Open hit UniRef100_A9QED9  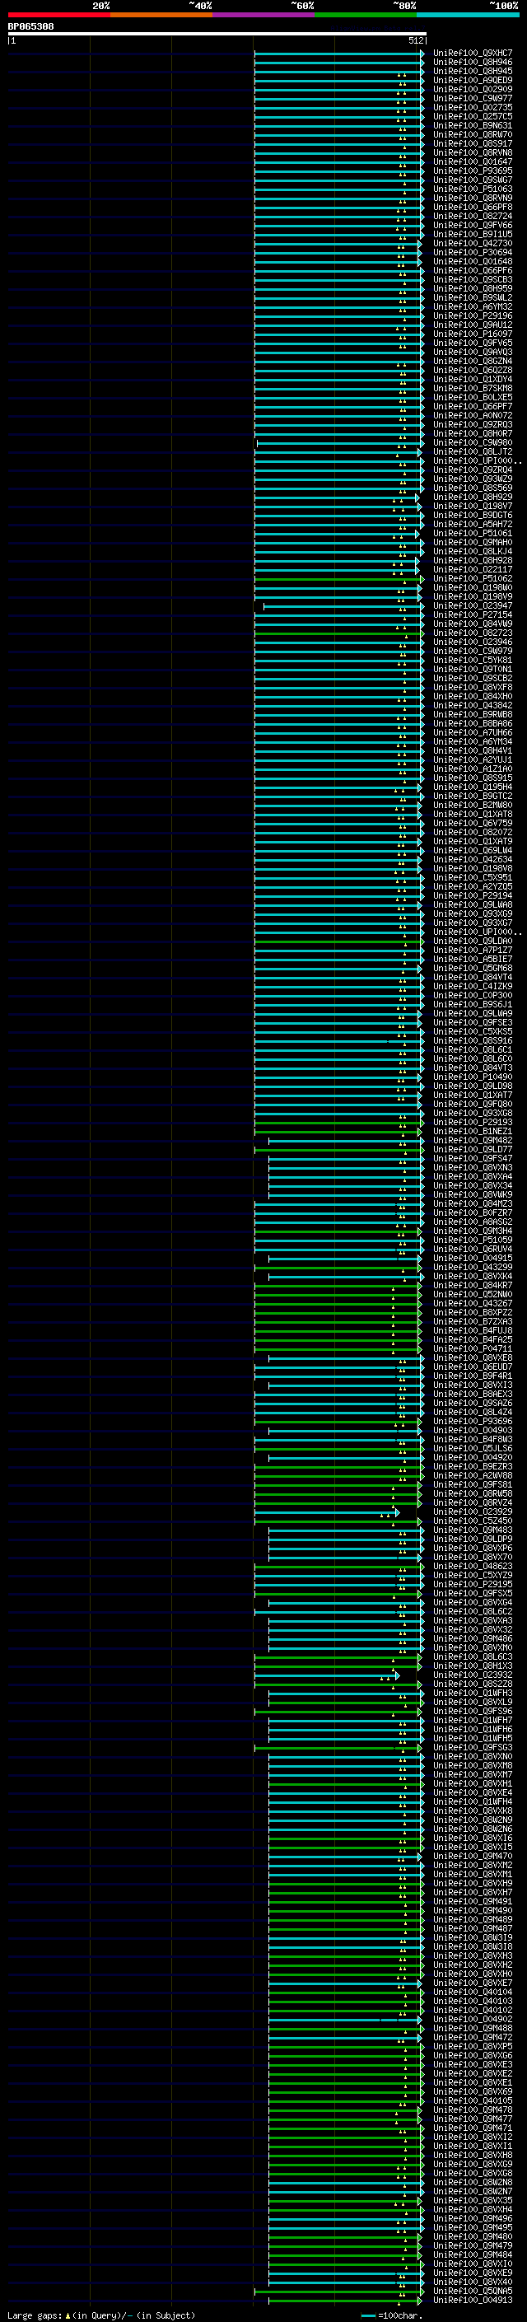473,80
